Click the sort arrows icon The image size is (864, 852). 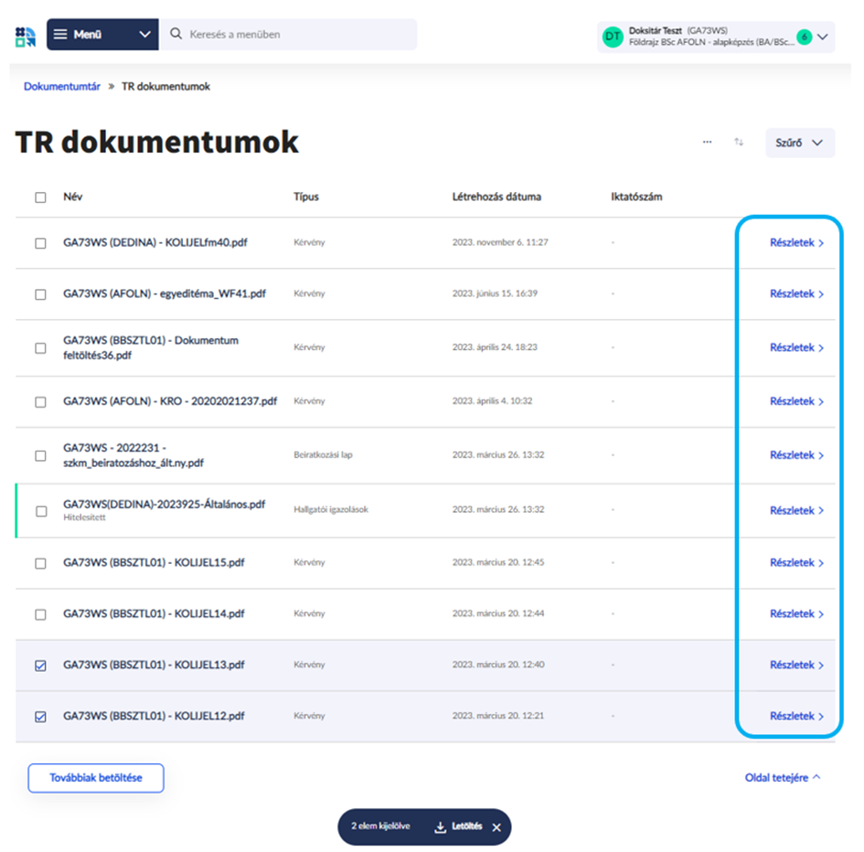tap(739, 143)
